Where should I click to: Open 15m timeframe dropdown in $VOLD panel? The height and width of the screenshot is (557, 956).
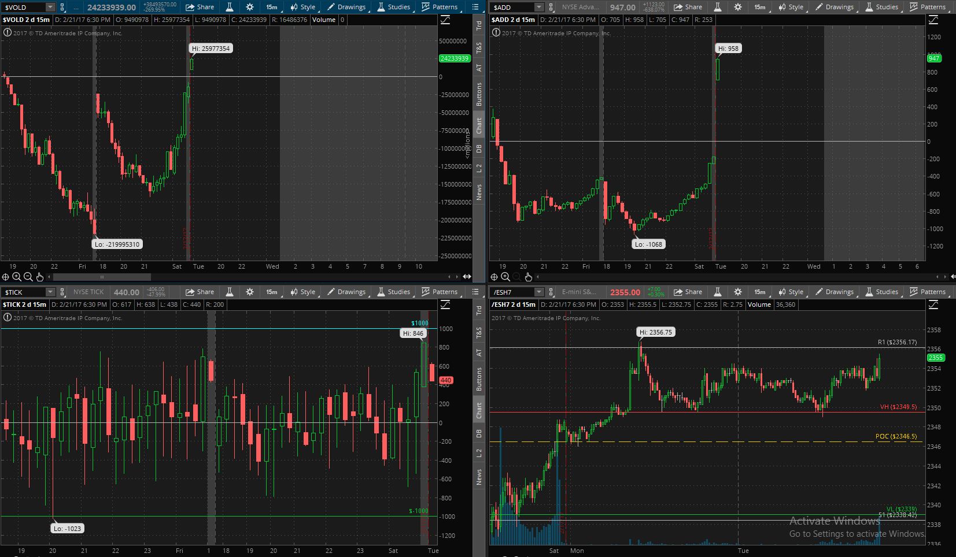272,7
